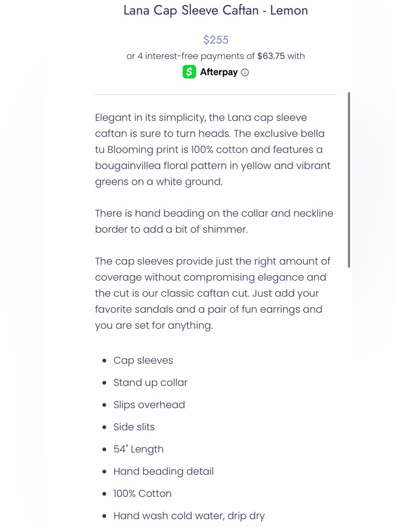395x527 pixels.
Task: Click the 'Cap sleeves' bullet item
Action: click(x=143, y=360)
